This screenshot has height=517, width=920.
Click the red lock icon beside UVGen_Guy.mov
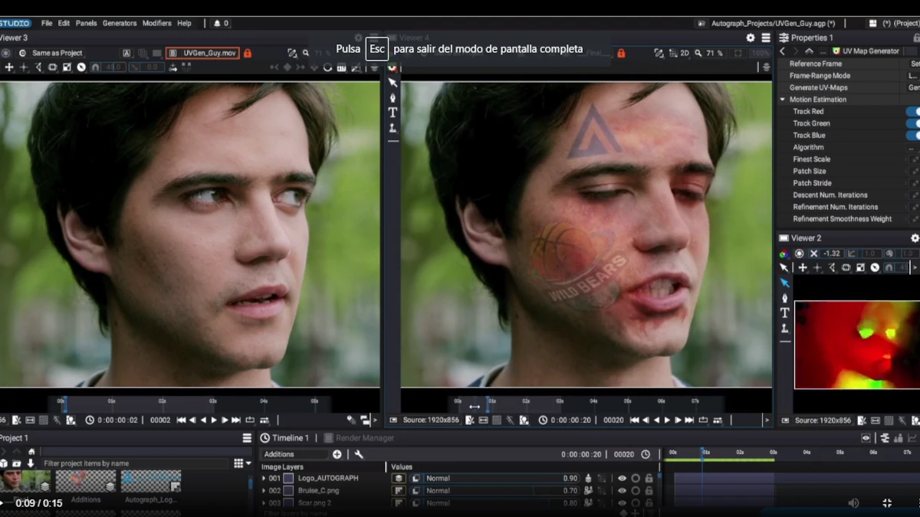248,53
